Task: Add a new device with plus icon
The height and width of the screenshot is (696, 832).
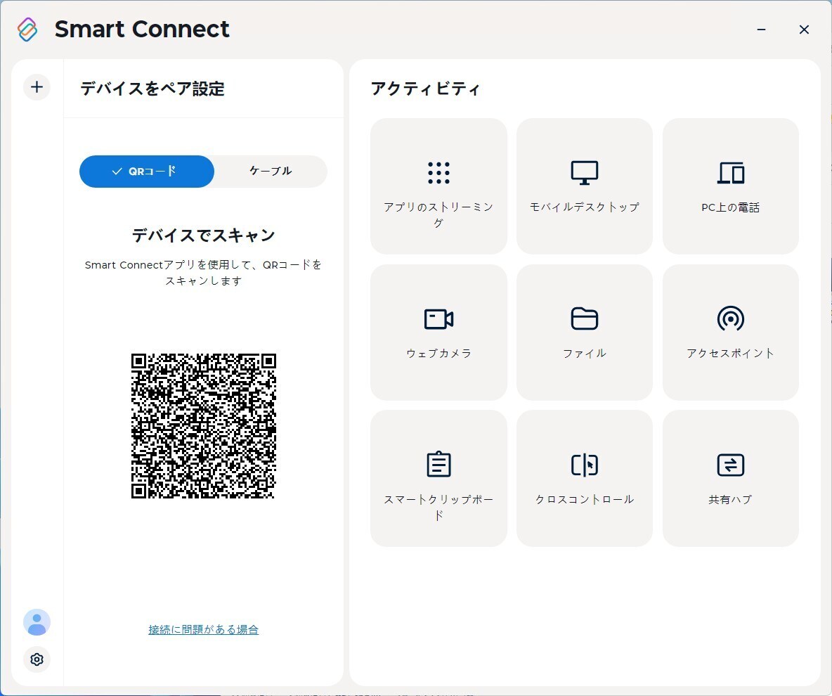Action: click(x=37, y=87)
